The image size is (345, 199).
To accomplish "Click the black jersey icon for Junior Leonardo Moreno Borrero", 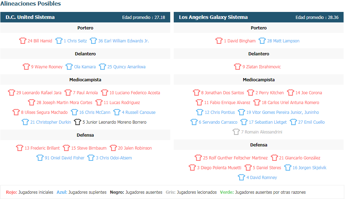I will (x=78, y=122).
